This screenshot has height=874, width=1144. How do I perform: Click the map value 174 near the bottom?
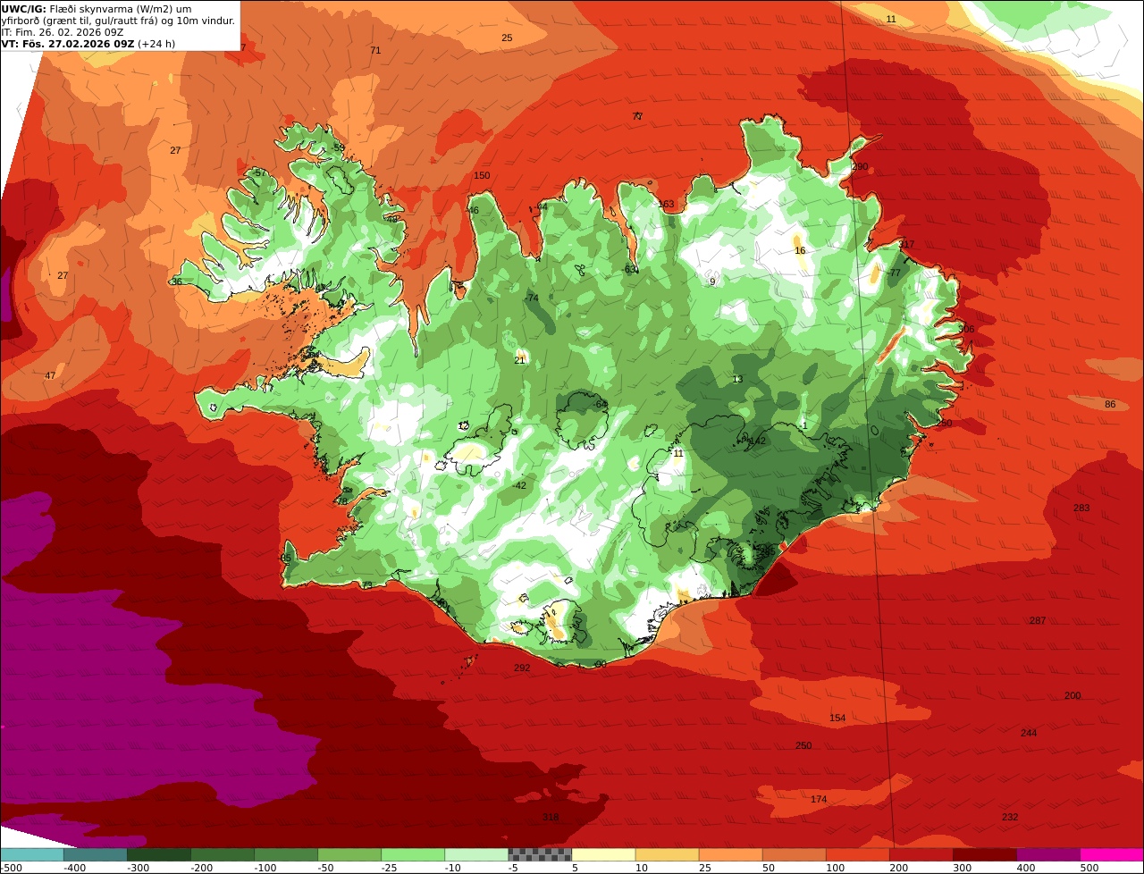[x=819, y=800]
